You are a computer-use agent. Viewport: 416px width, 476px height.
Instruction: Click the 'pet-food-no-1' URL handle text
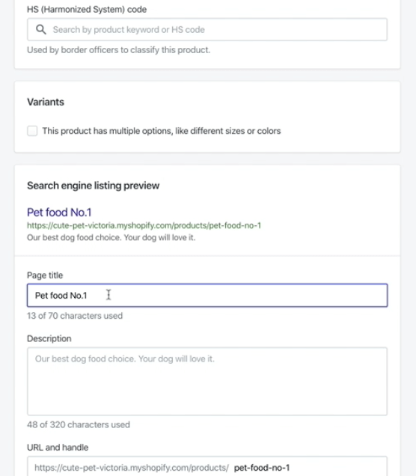click(x=262, y=468)
